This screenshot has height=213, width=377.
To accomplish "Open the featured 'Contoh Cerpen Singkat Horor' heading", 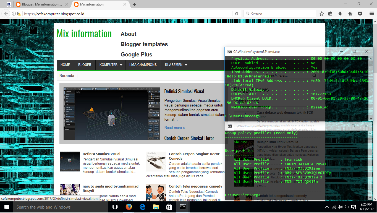I will pos(189,138).
